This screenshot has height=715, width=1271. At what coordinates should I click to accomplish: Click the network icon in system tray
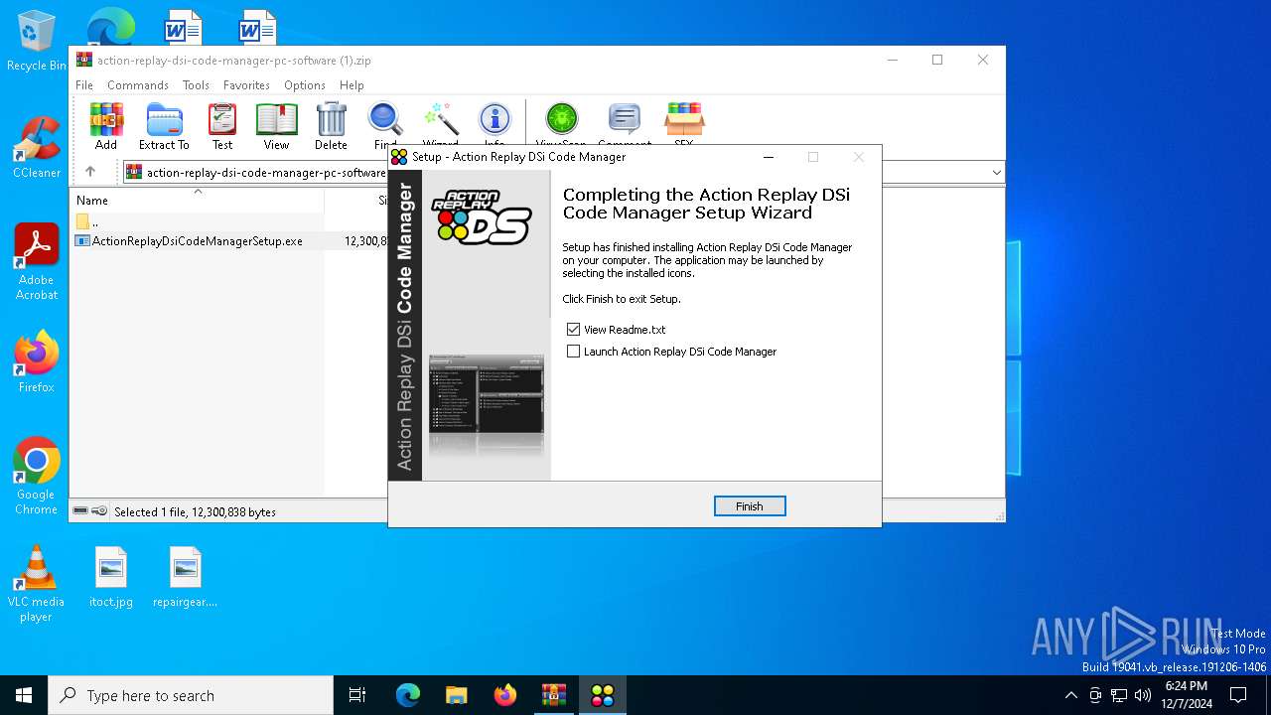1119,695
